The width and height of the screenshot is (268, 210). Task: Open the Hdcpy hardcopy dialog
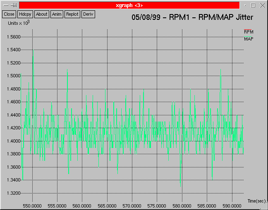point(25,14)
